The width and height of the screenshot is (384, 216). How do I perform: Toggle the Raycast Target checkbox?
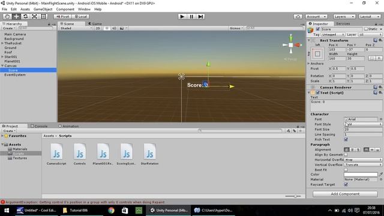click(346, 185)
